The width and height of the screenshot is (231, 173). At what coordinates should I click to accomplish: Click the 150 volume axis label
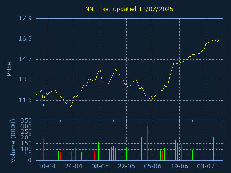(26, 143)
